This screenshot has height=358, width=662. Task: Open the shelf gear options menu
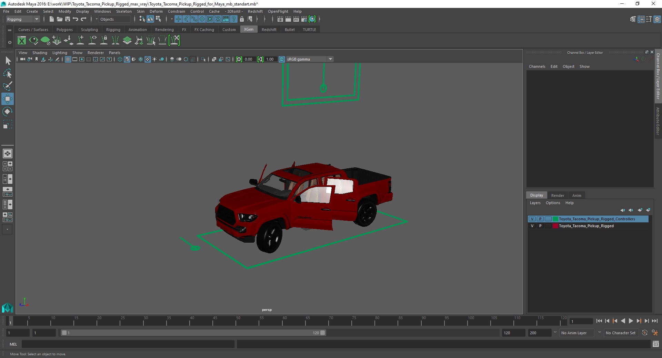(x=10, y=42)
